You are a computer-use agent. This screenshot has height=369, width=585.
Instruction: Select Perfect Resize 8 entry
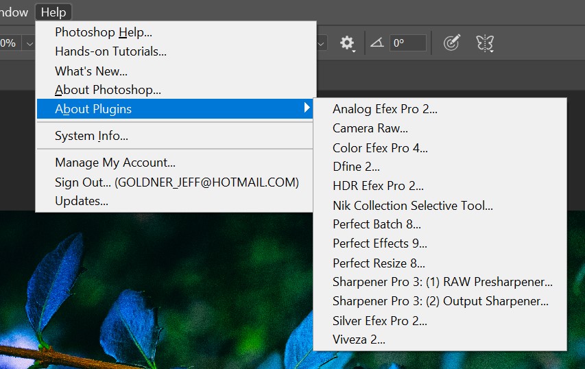point(440,263)
